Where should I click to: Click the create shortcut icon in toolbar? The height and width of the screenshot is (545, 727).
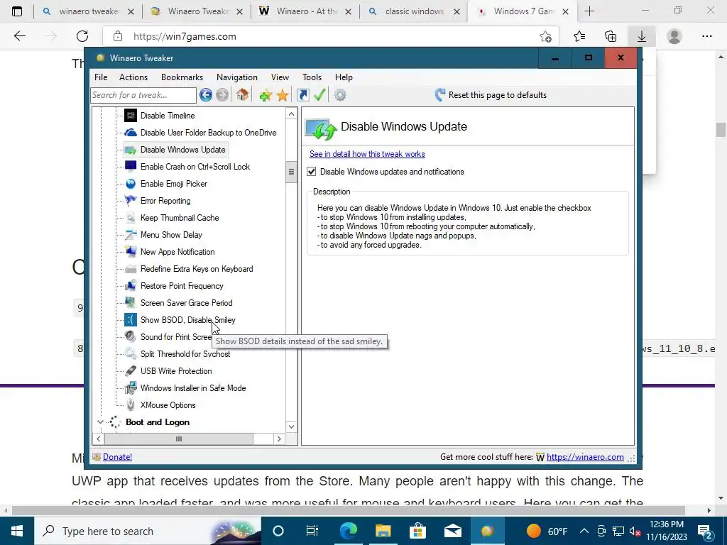302,95
